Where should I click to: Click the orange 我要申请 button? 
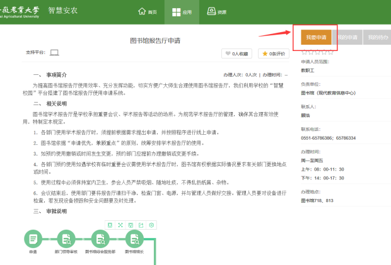(316, 38)
